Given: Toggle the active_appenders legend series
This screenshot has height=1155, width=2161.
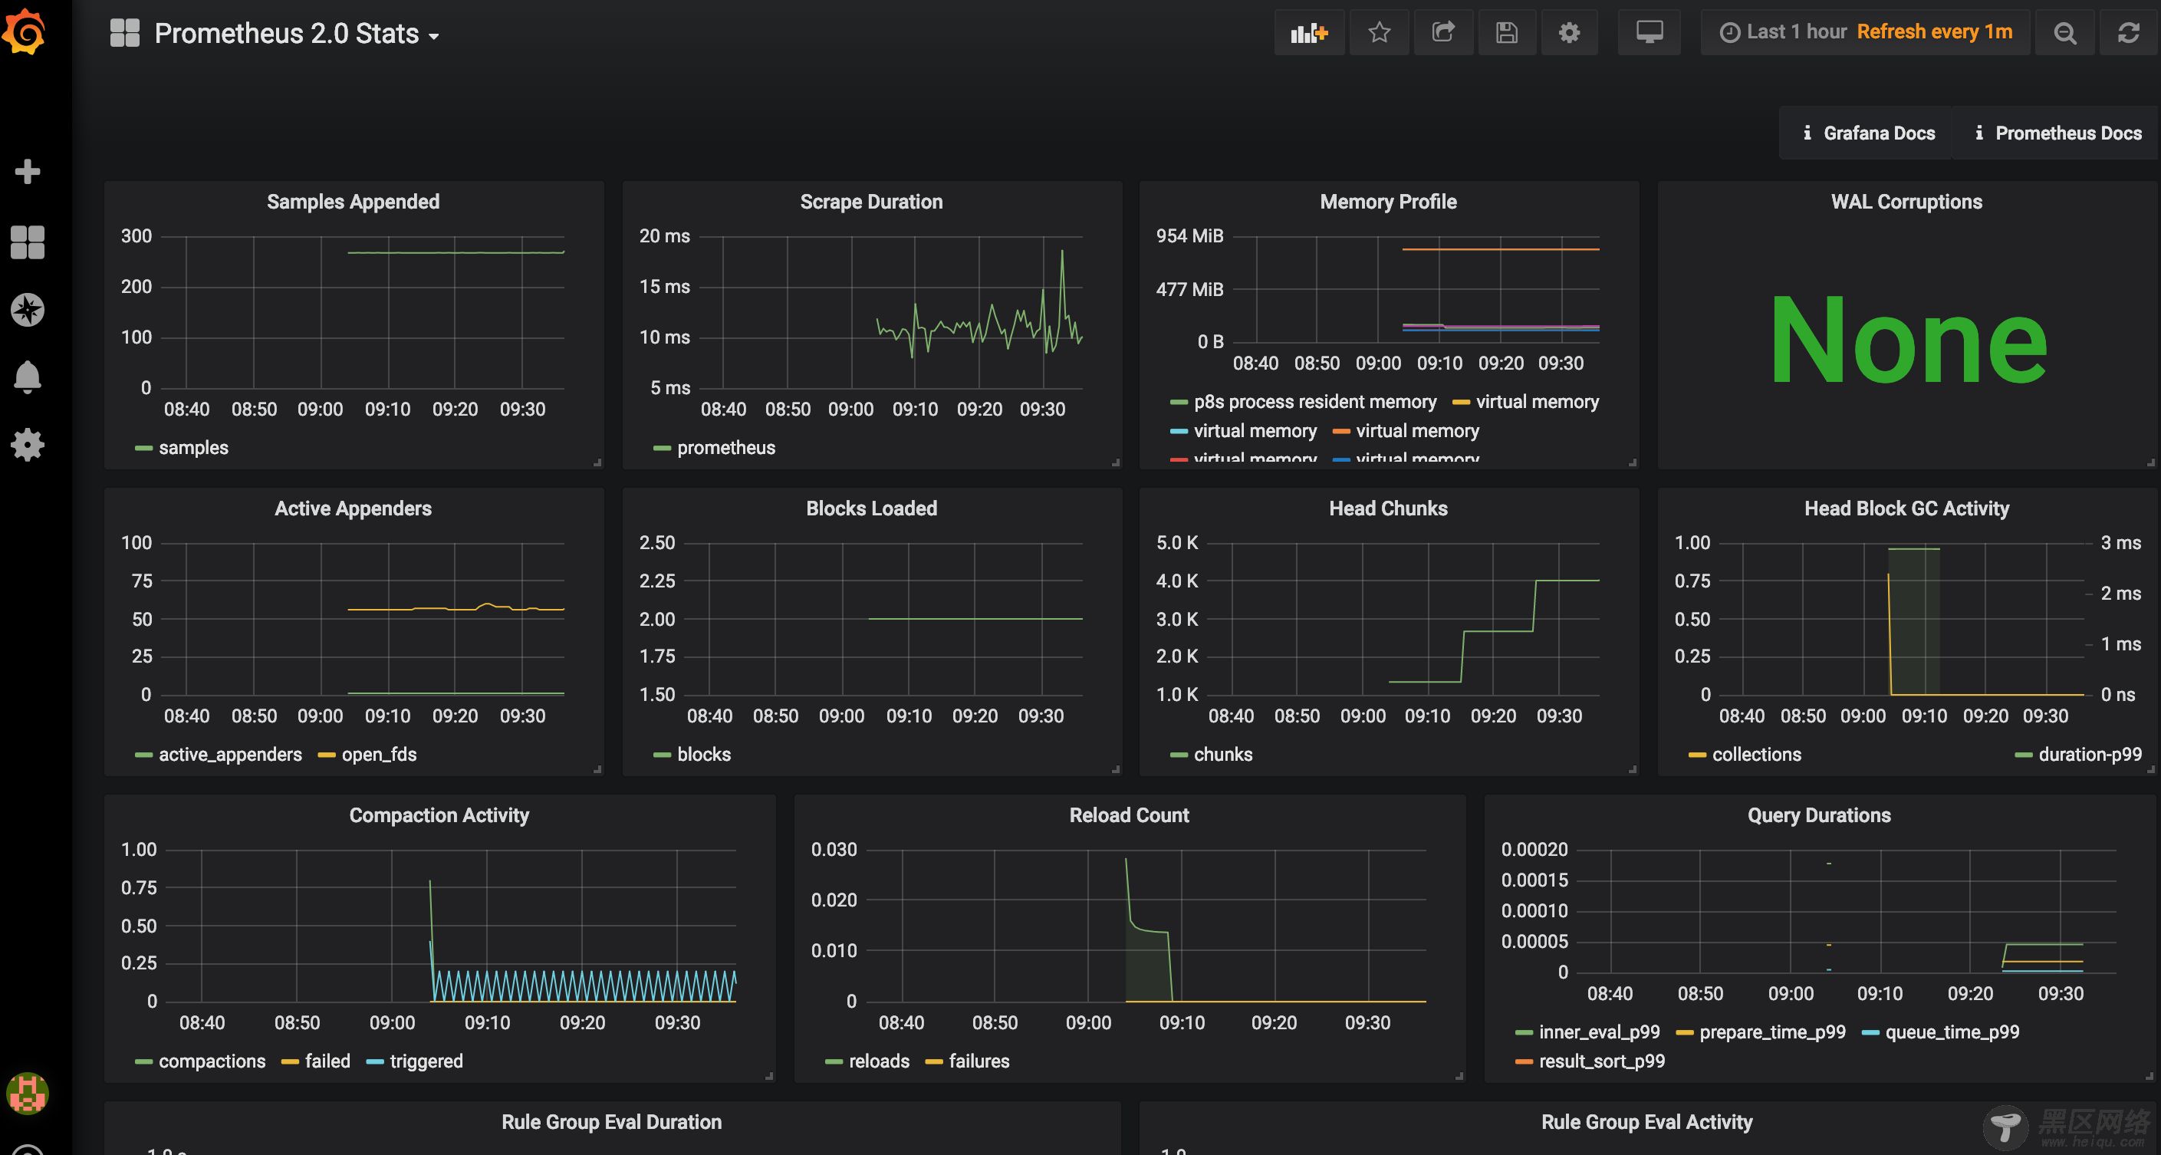Looking at the screenshot, I should (231, 755).
